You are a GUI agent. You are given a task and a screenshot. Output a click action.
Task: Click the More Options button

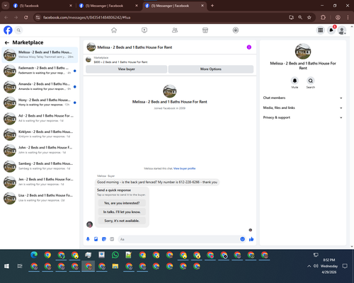(x=211, y=69)
